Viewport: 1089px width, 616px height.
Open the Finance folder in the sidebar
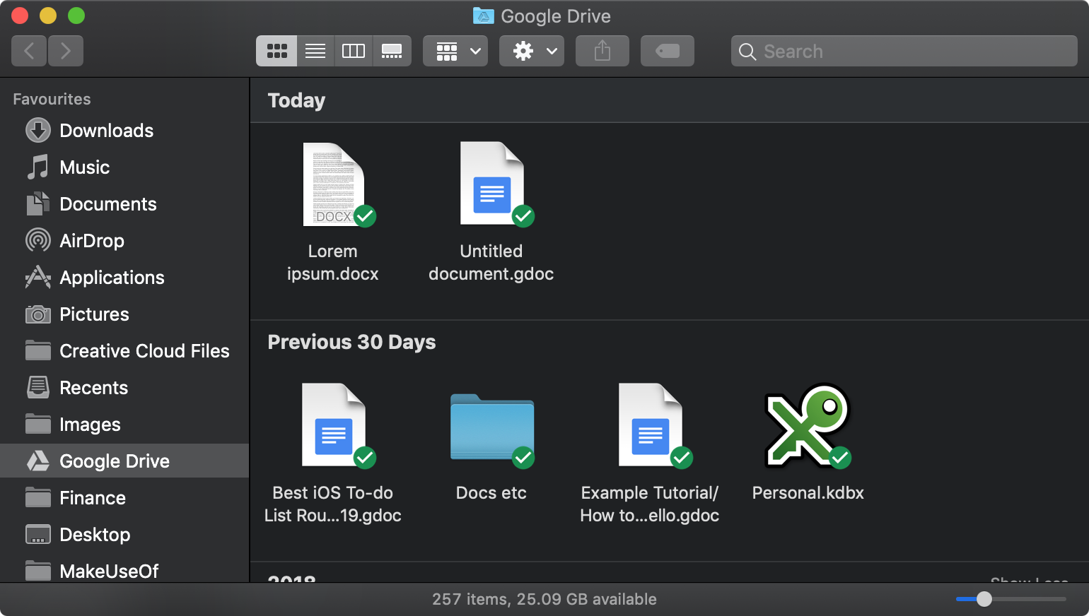pyautogui.click(x=124, y=498)
